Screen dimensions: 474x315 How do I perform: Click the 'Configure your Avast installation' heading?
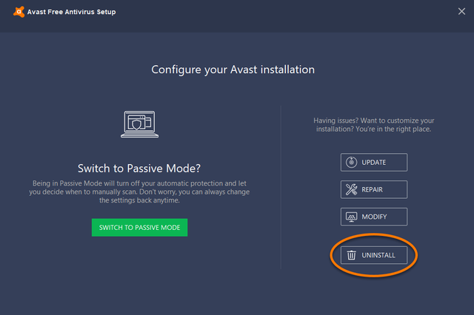pos(233,70)
